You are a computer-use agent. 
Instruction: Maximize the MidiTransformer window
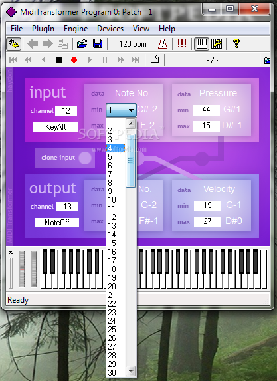[x=230, y=9]
